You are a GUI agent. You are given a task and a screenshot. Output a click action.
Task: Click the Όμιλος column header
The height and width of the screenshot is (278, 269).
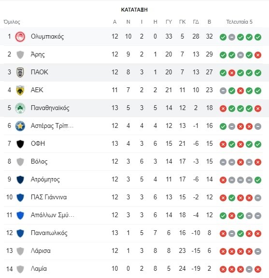coord(12,22)
